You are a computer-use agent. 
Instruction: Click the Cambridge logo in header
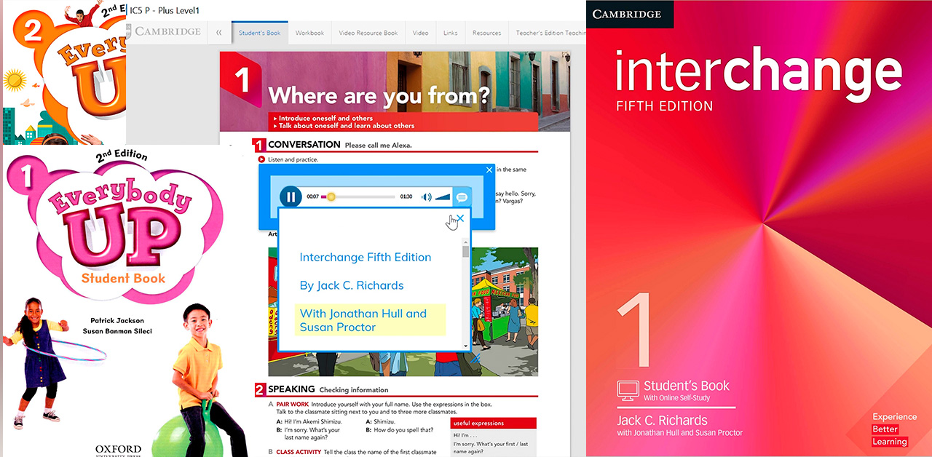click(x=167, y=32)
